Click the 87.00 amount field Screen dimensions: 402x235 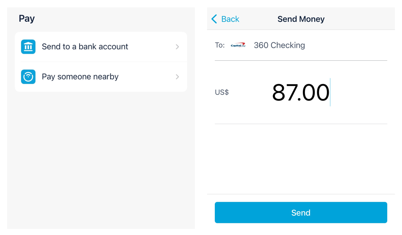coord(301,92)
